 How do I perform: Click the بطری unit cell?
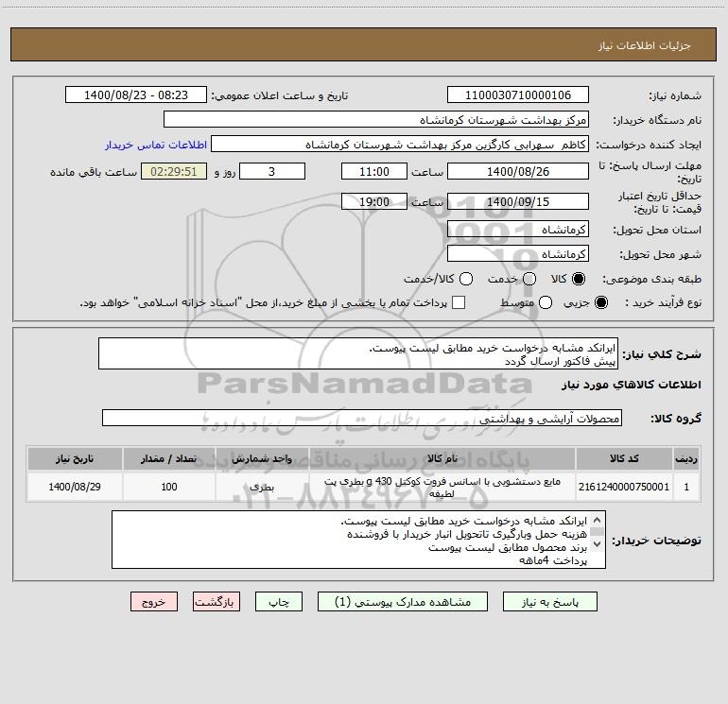coord(262,487)
